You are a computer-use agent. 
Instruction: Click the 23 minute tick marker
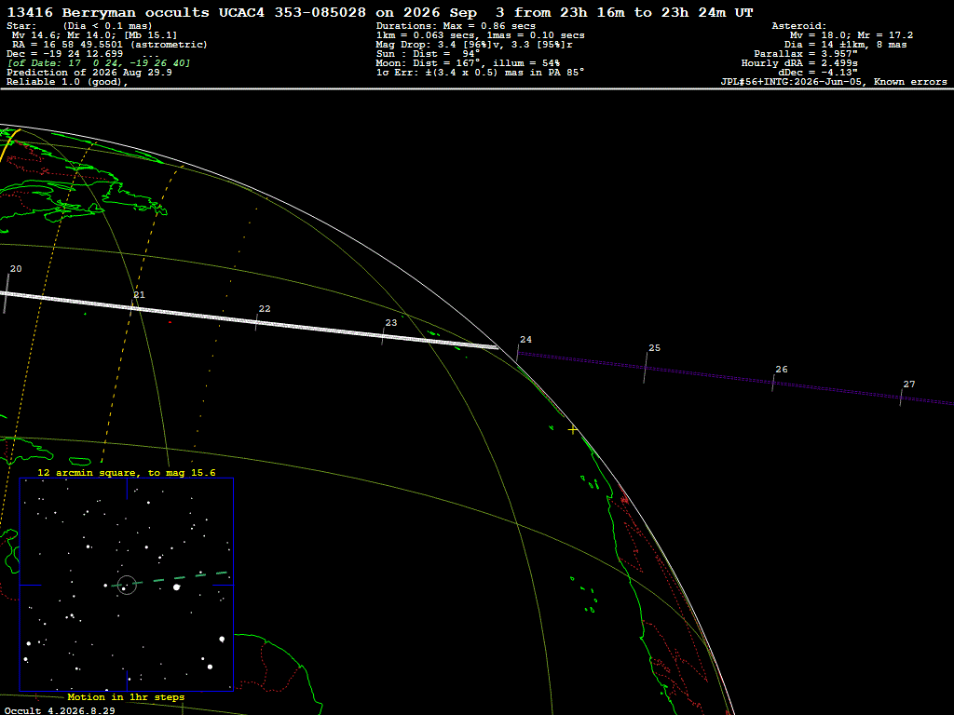(x=383, y=336)
